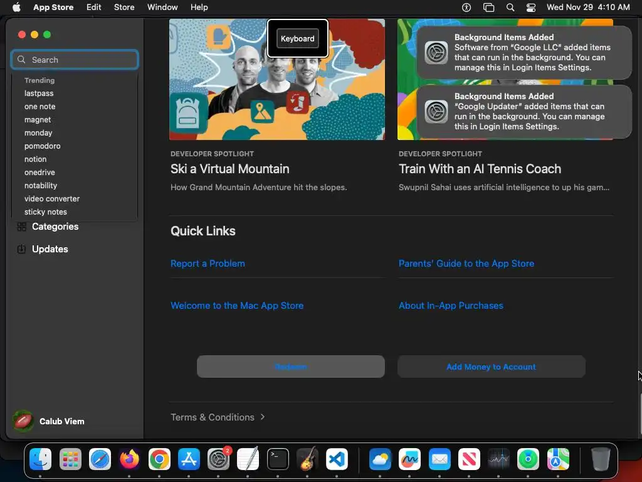Click the Calub Viem account name
Image resolution: width=642 pixels, height=482 pixels.
click(x=62, y=421)
